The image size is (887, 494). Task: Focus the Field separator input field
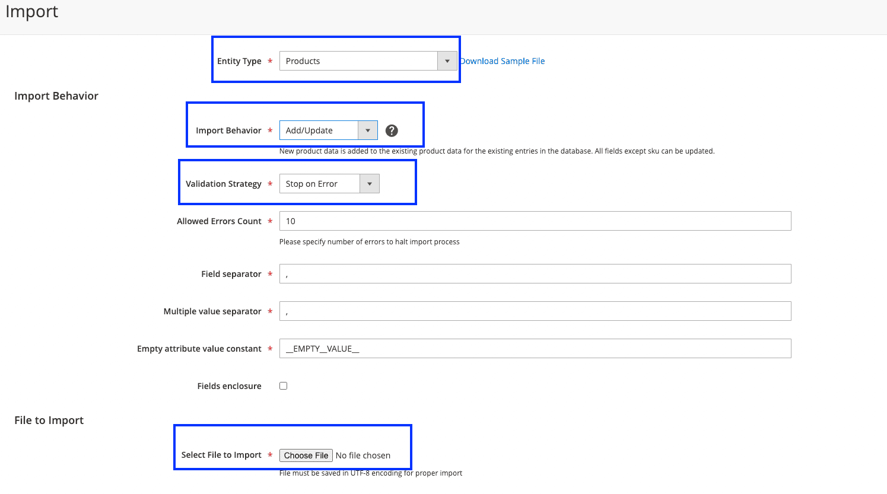click(535, 274)
